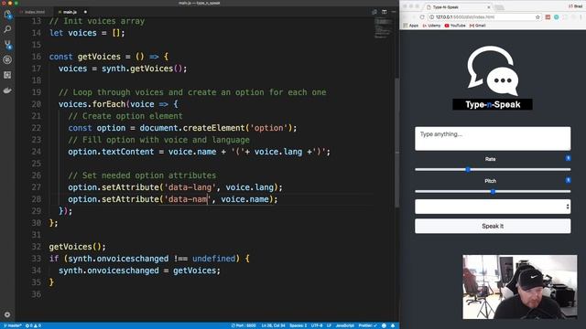Open the Manage gear icon in VS Code
This screenshot has height=329, width=586.
click(7, 314)
